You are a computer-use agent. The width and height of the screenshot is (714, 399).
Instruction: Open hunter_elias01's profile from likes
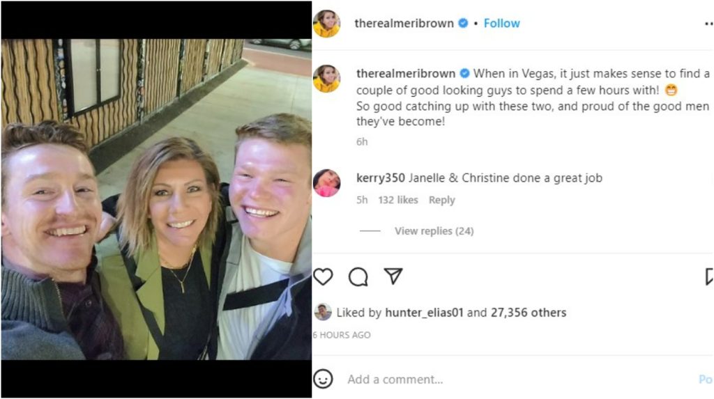(x=424, y=313)
